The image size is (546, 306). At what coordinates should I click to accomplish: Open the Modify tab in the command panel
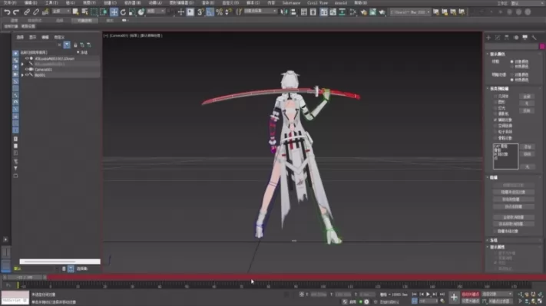click(x=498, y=38)
